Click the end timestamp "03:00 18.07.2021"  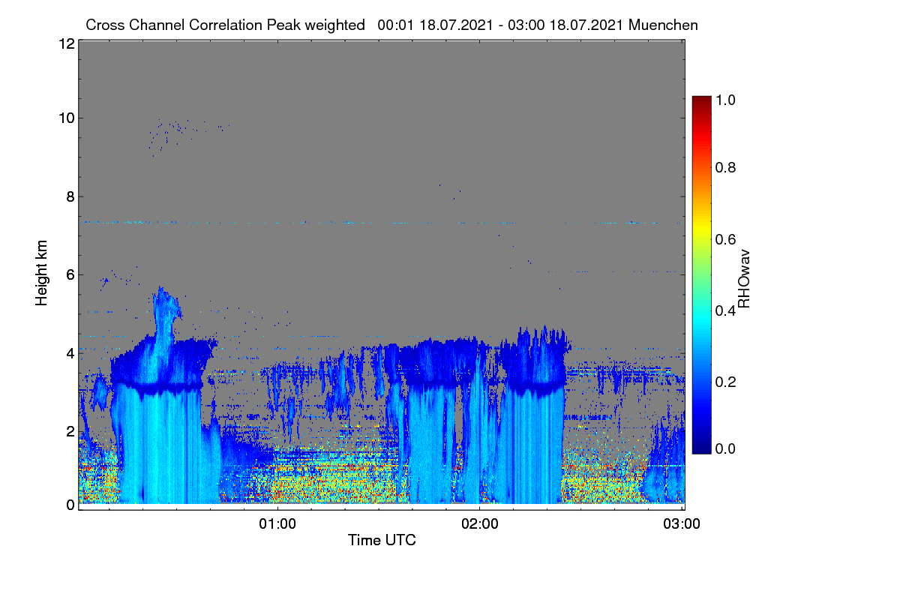[566, 25]
